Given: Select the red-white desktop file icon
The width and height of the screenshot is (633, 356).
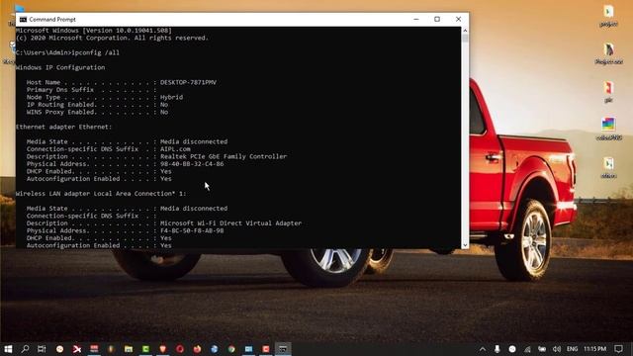Looking at the screenshot, I should coord(608,88).
